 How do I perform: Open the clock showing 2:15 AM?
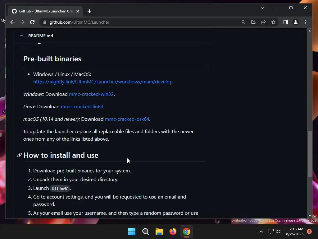tap(295, 232)
